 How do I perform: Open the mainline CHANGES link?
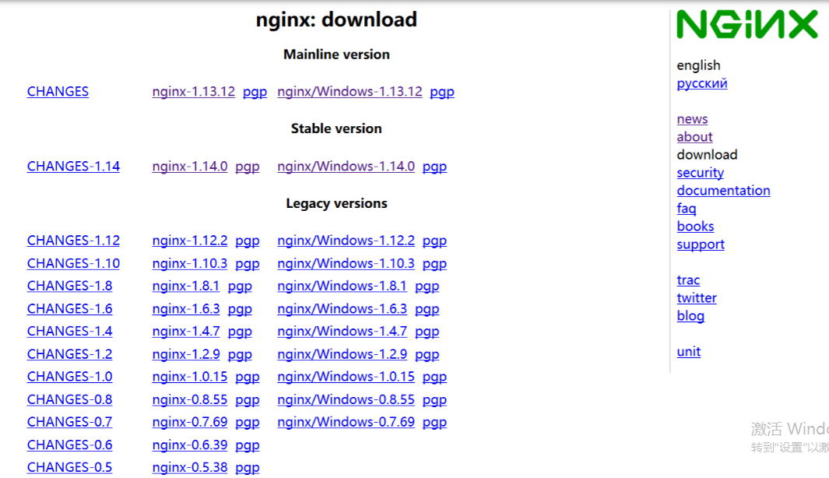coord(58,92)
